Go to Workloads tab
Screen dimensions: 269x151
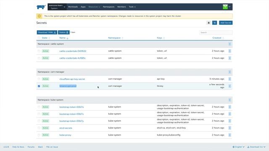73,7
